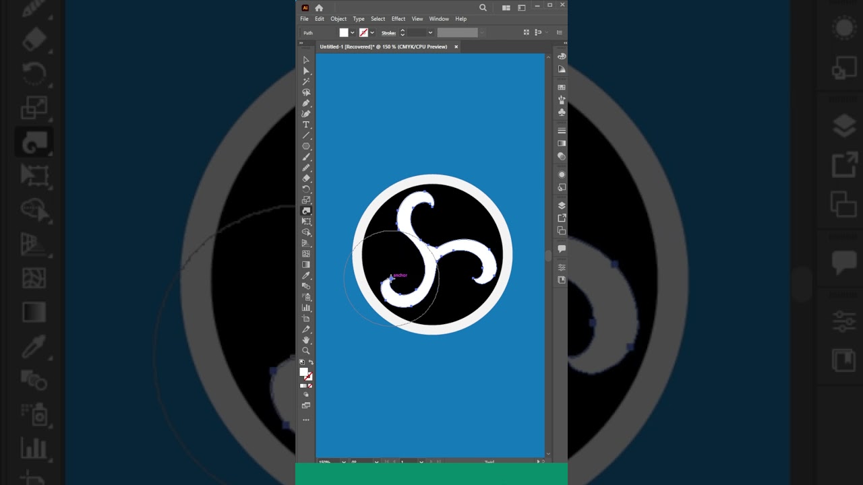Open Arrange Documents icon
Screen dimensions: 863x485
[506, 7]
